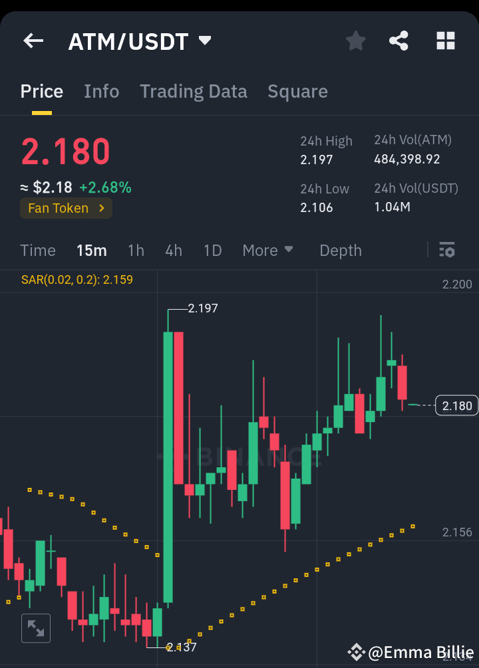The image size is (479, 668).
Task: Tap the 2.180 current price tag
Action: [456, 405]
